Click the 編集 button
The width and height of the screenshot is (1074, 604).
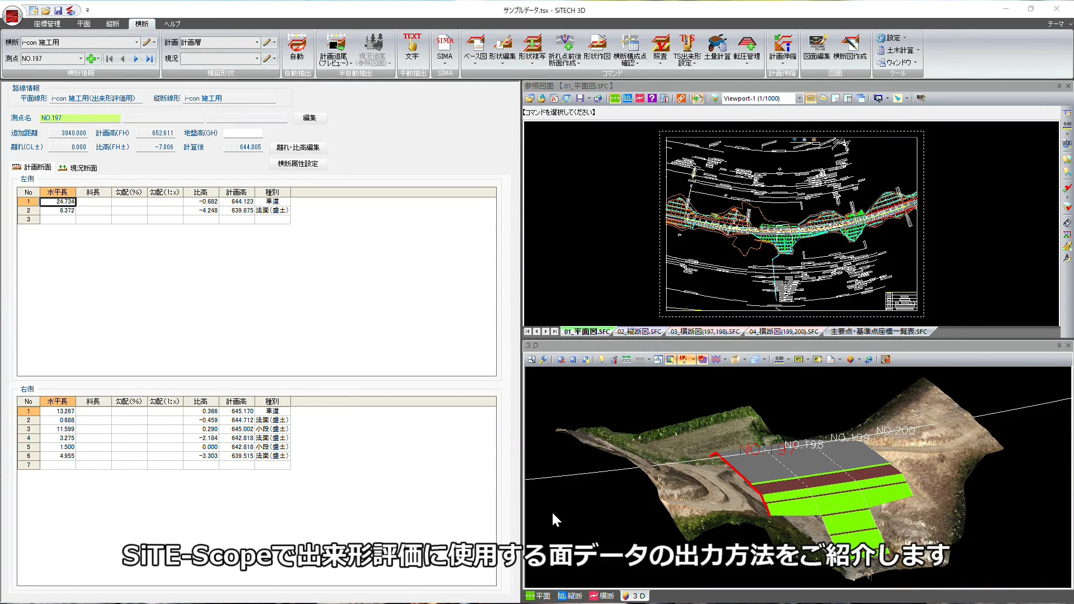pos(309,118)
